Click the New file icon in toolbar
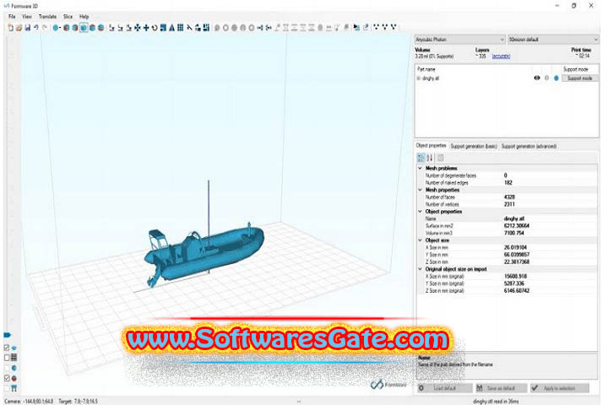The height and width of the screenshot is (405, 608). click(x=10, y=28)
